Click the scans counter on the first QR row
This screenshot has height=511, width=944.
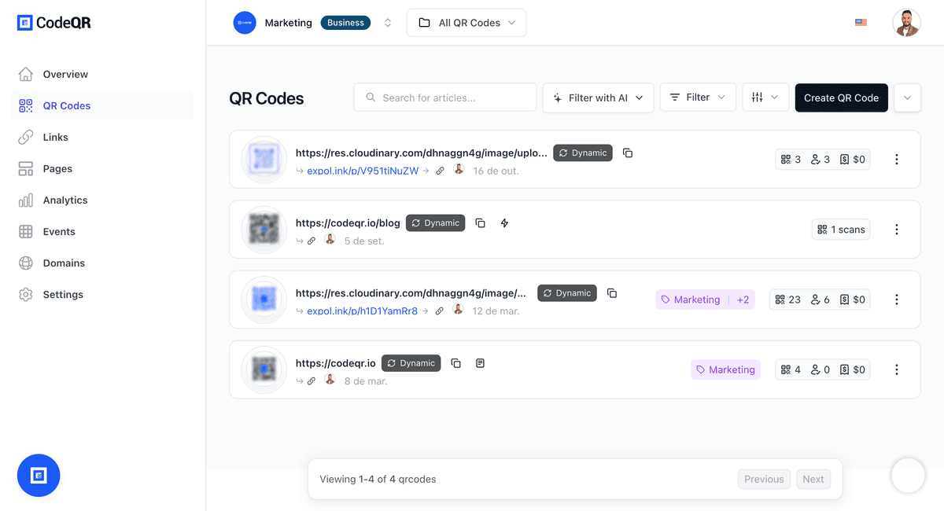click(790, 159)
